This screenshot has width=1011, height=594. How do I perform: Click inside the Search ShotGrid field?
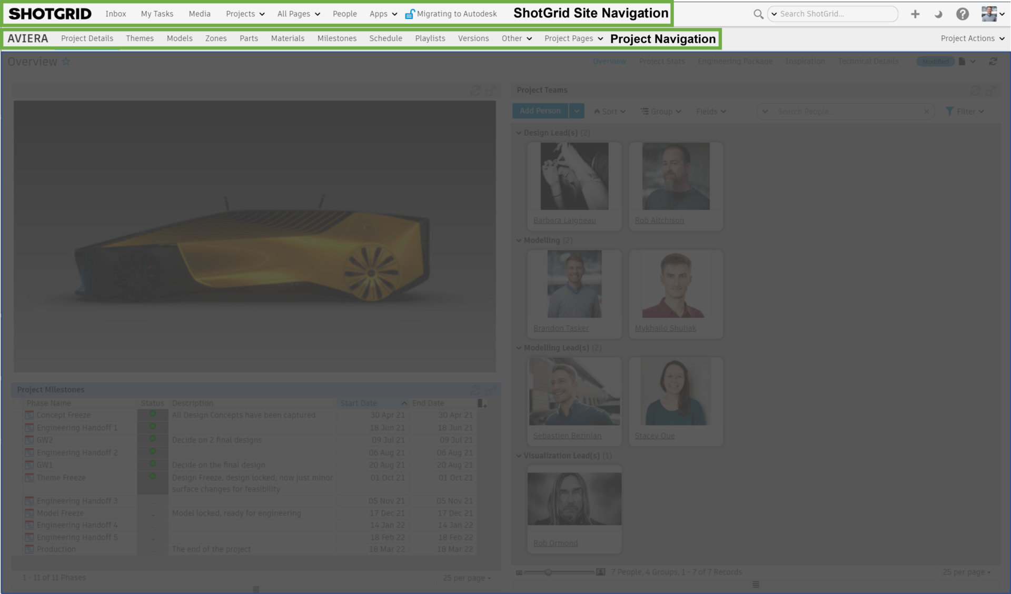(832, 14)
